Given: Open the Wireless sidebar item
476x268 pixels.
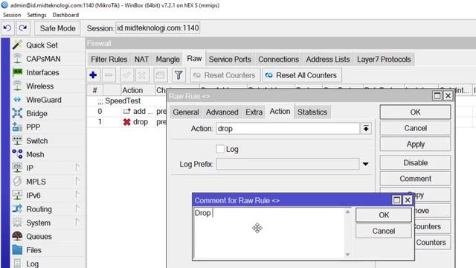Looking at the screenshot, I should [39, 86].
